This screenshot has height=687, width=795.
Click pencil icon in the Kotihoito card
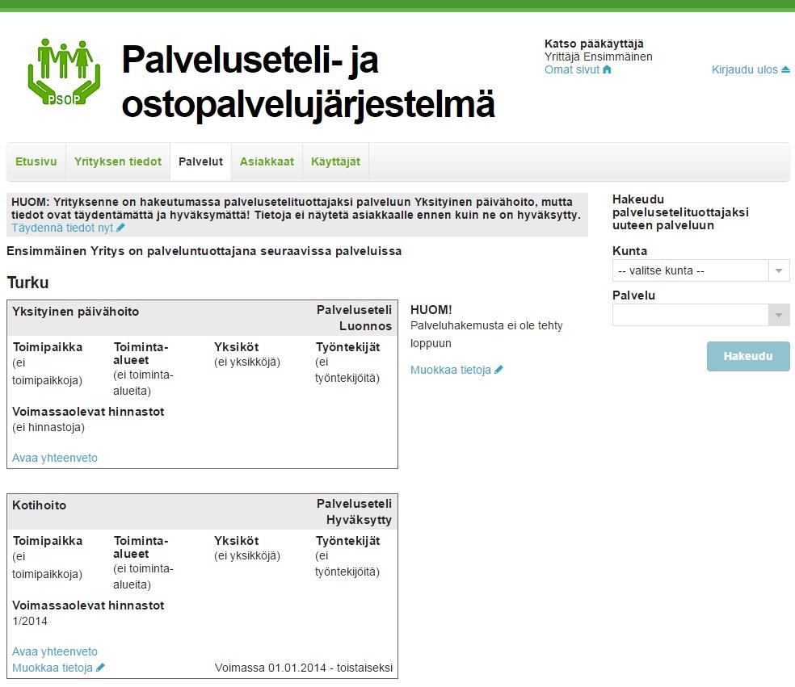coord(100,668)
